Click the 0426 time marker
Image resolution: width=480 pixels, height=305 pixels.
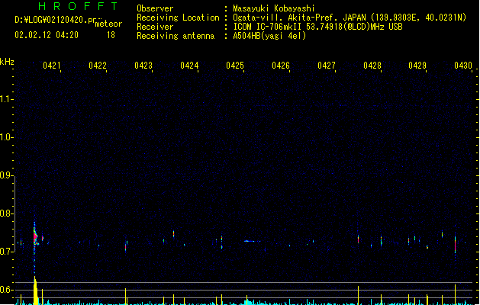[281, 66]
